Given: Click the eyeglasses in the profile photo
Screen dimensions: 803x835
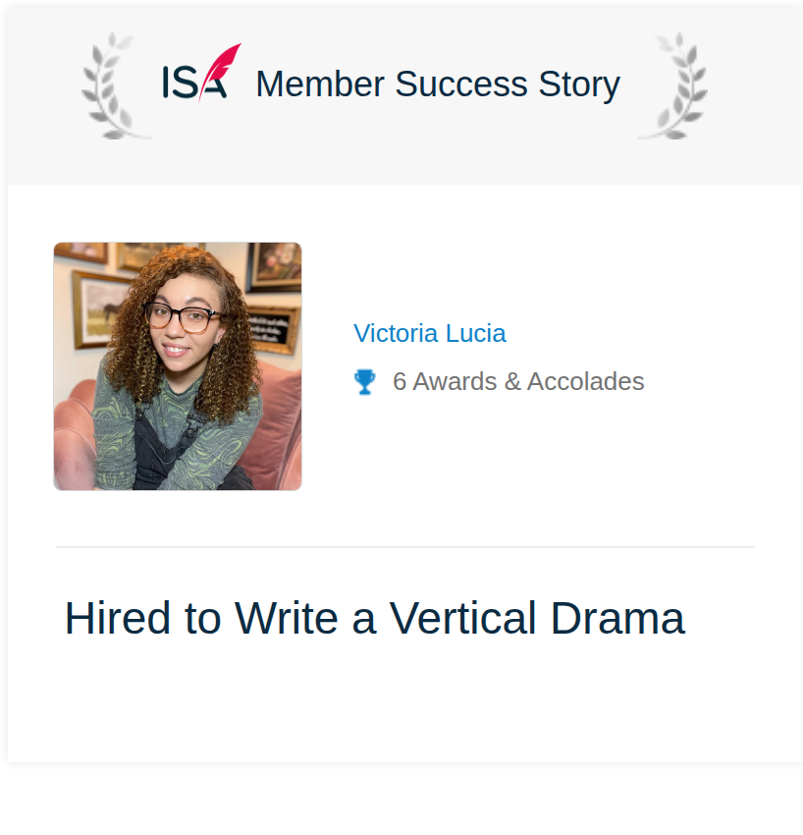Looking at the screenshot, I should pyautogui.click(x=182, y=317).
